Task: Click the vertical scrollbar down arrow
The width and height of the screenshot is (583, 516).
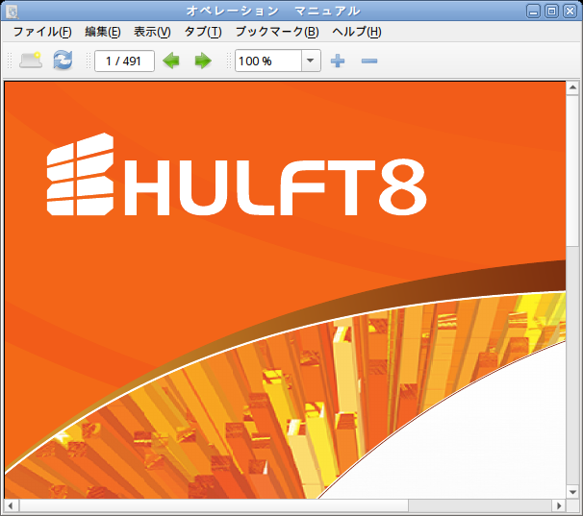Action: [572, 492]
